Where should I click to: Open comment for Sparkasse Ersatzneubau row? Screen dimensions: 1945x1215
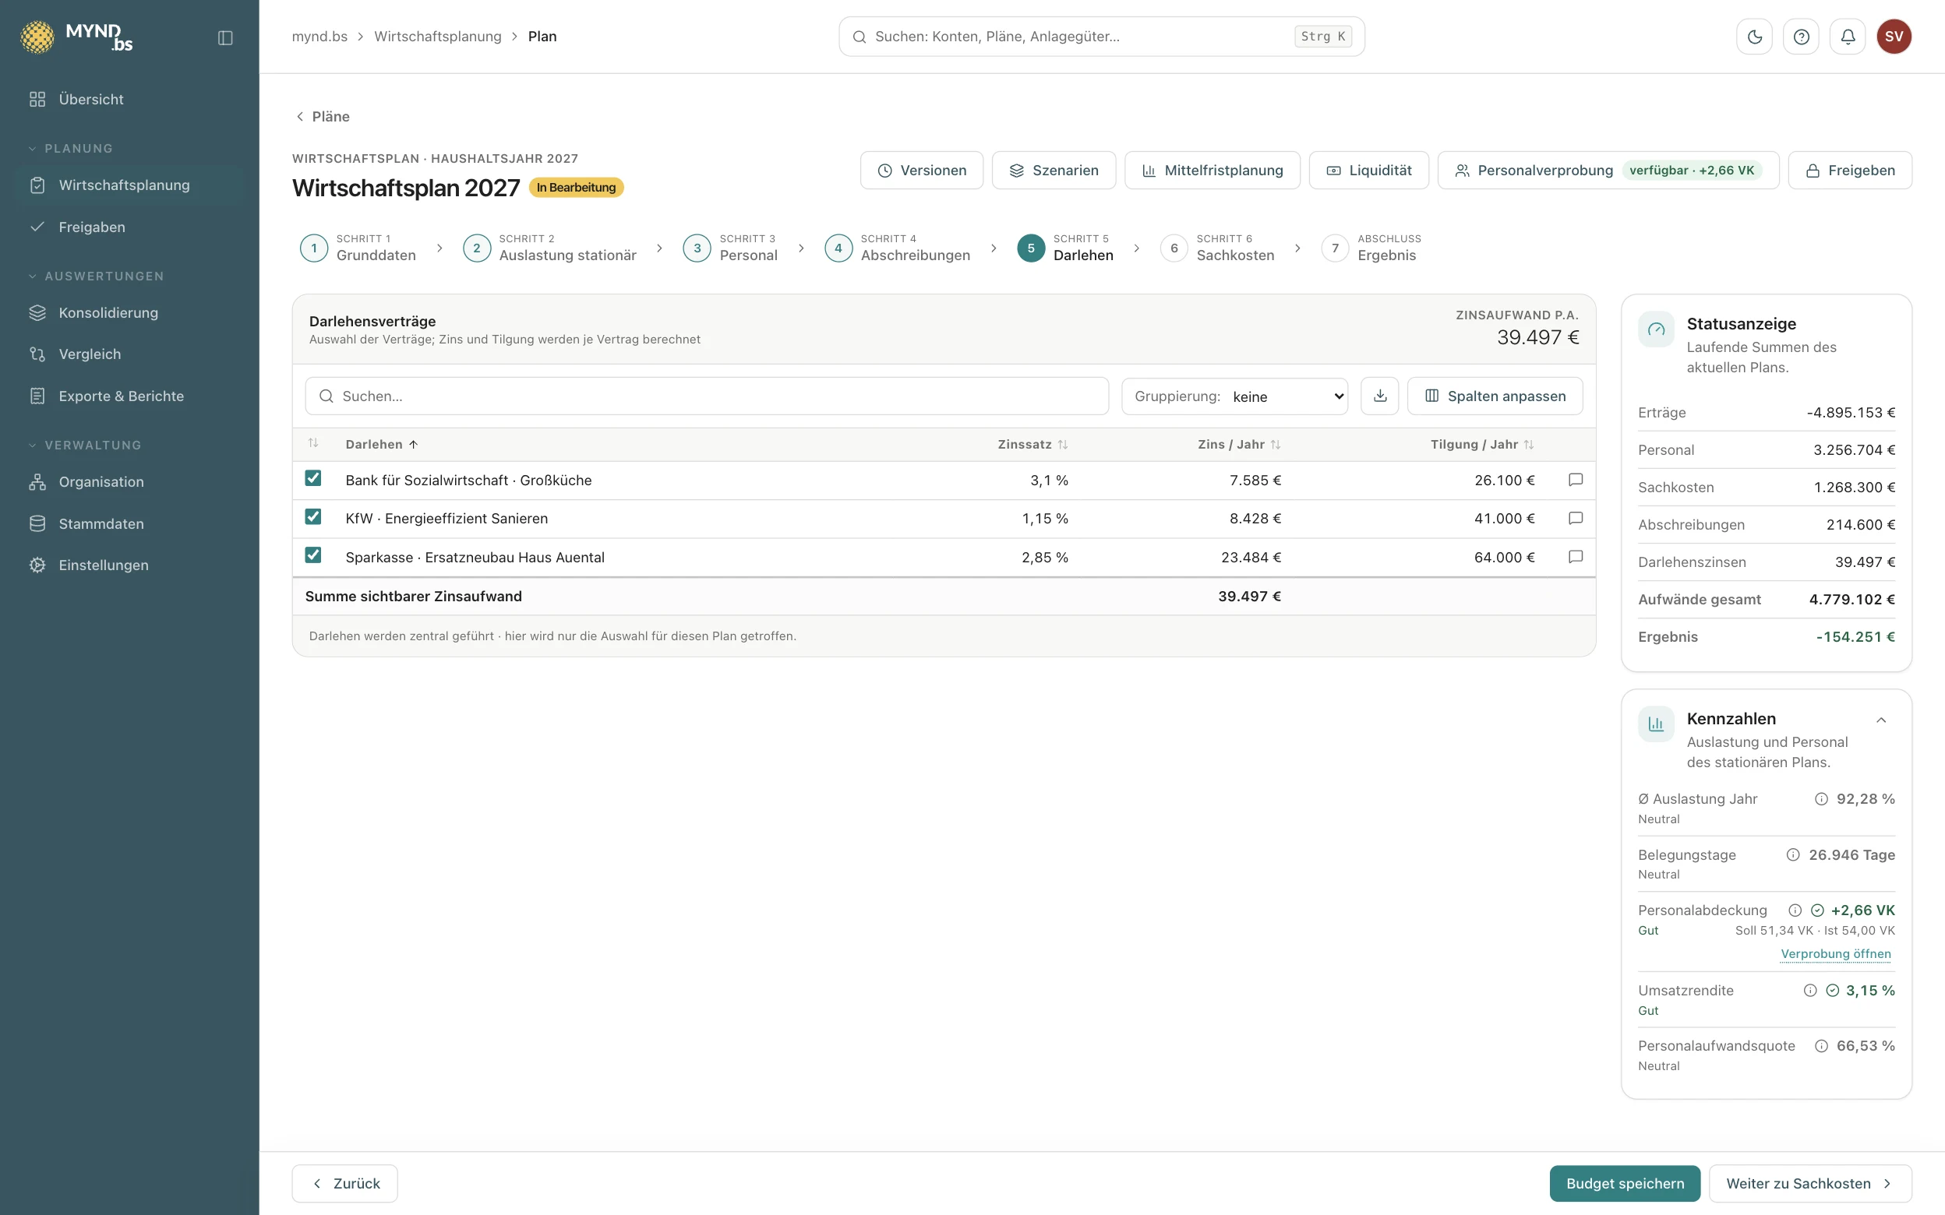tap(1576, 557)
